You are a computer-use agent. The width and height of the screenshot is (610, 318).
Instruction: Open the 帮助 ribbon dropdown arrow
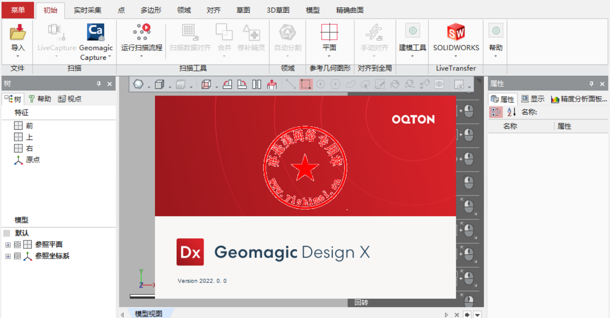point(496,56)
